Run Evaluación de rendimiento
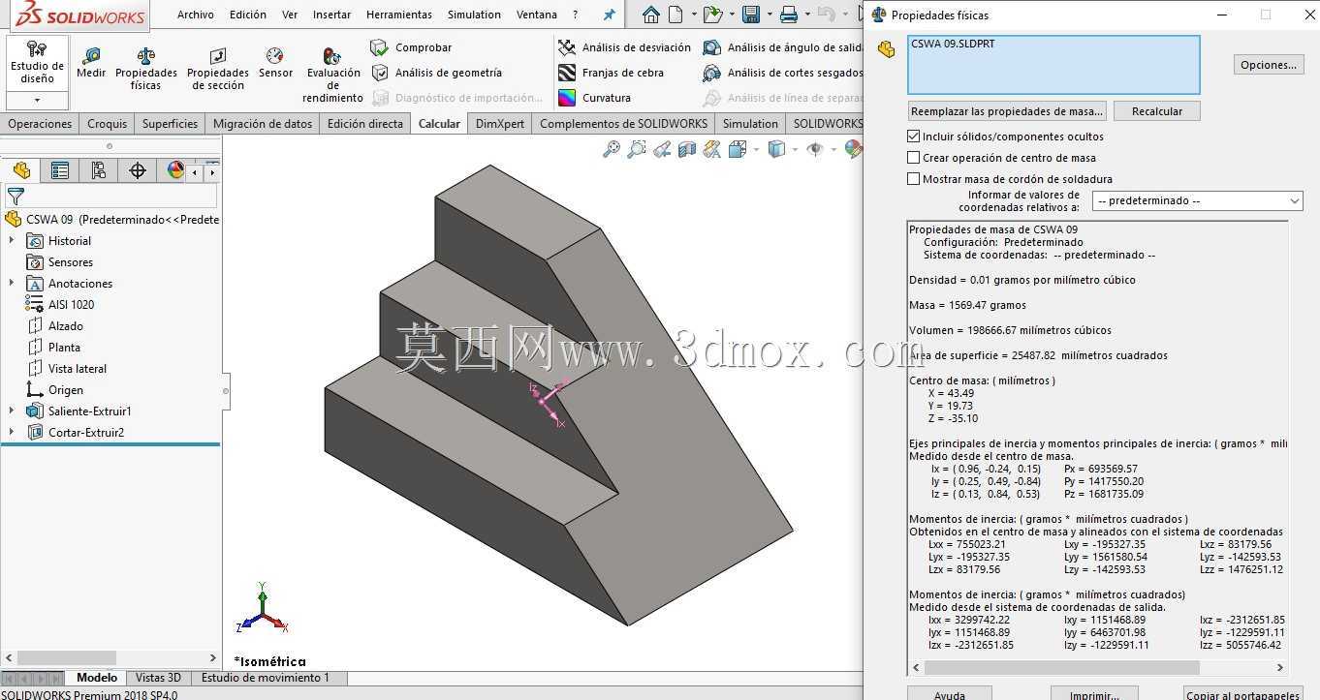Viewport: 1320px width, 700px height. 332,76
